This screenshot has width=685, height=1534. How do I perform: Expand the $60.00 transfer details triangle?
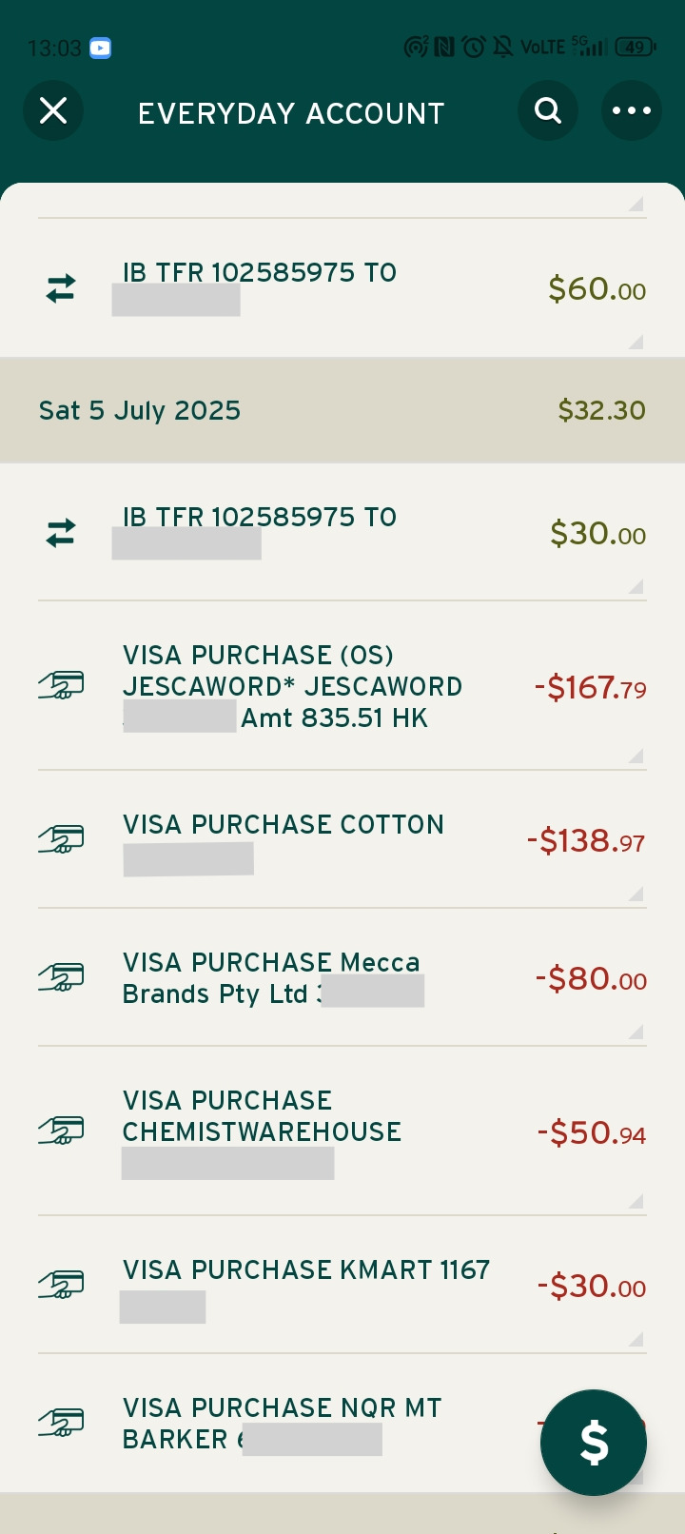pos(636,342)
